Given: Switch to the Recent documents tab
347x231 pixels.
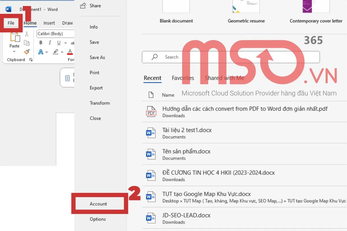Looking at the screenshot, I should point(152,78).
